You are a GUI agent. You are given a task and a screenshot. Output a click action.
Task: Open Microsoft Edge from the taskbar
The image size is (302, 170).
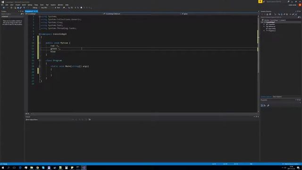point(20,168)
